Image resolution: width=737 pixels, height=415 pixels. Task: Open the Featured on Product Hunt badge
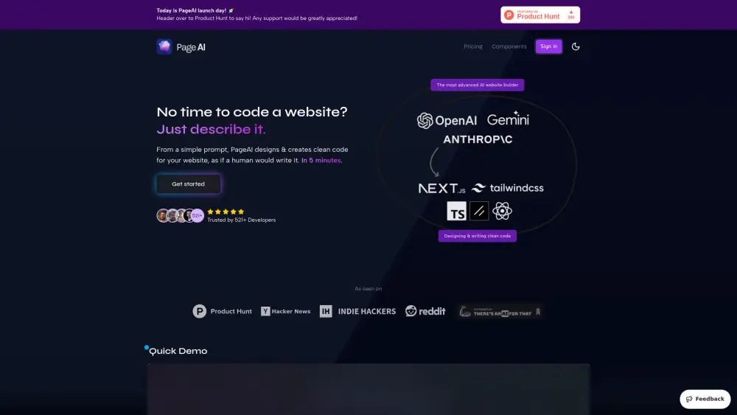(x=540, y=15)
